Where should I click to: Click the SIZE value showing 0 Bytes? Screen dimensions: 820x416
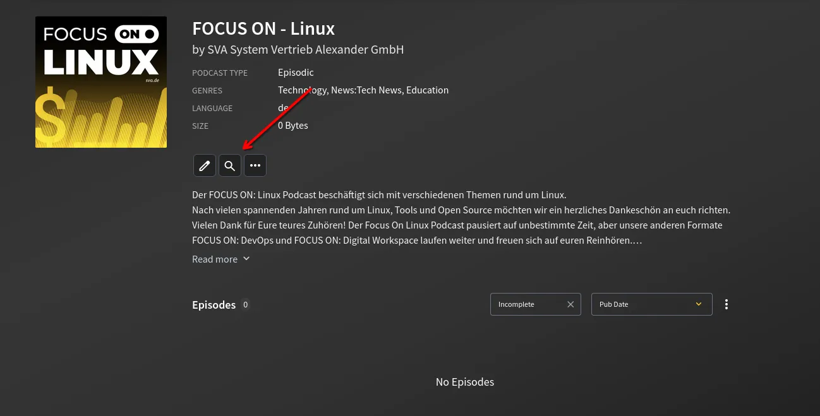pos(292,125)
